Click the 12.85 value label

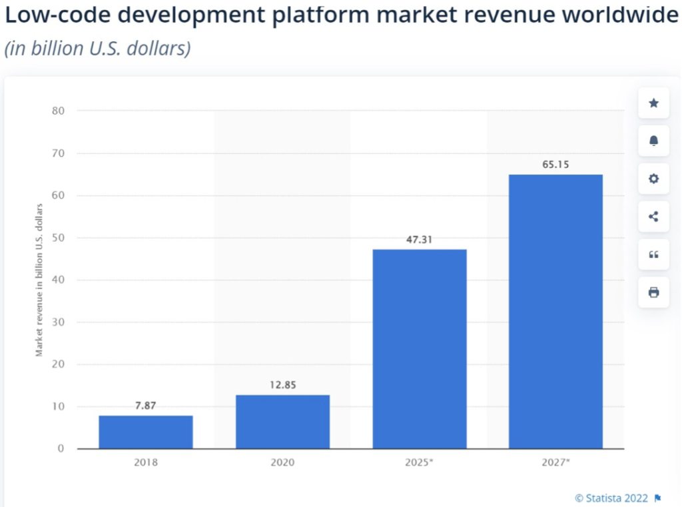[x=282, y=384]
